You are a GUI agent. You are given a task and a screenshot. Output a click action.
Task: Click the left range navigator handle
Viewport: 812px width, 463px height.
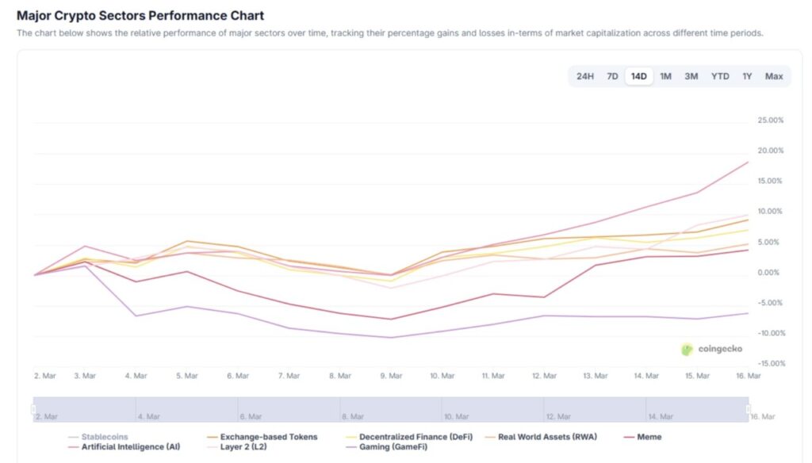pos(33,409)
